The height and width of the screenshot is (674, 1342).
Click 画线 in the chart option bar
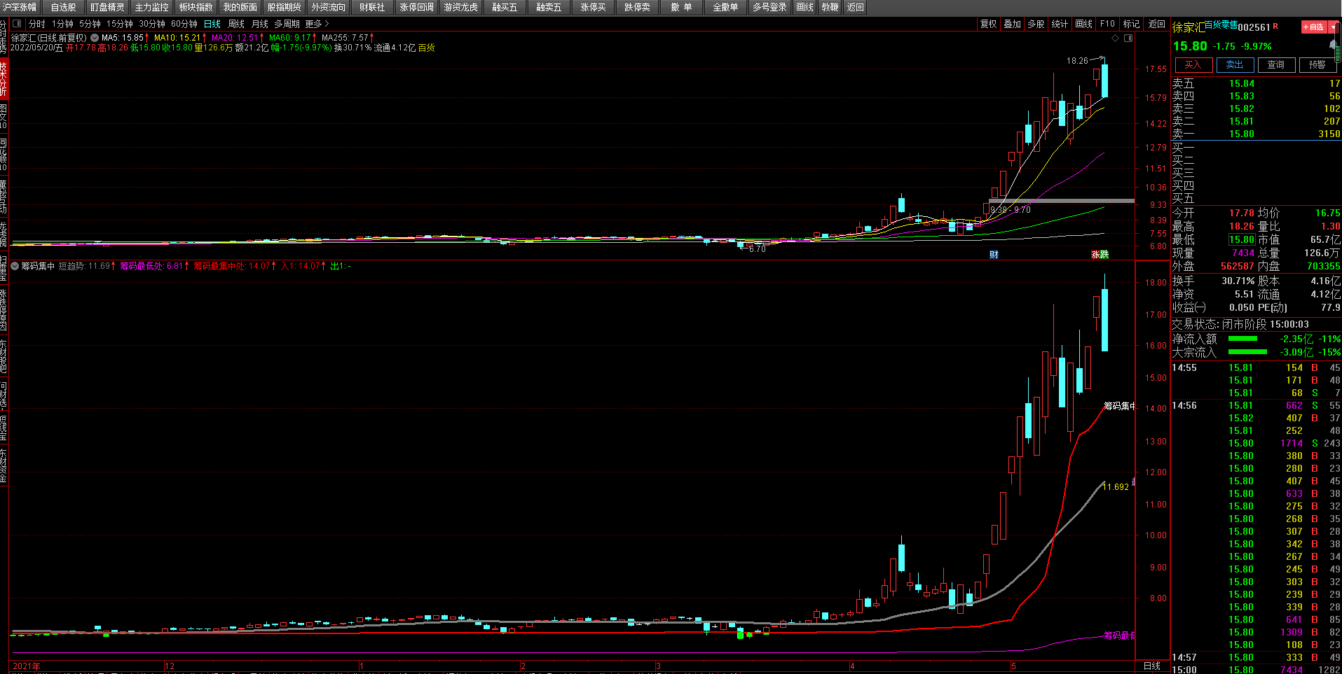click(x=1084, y=24)
